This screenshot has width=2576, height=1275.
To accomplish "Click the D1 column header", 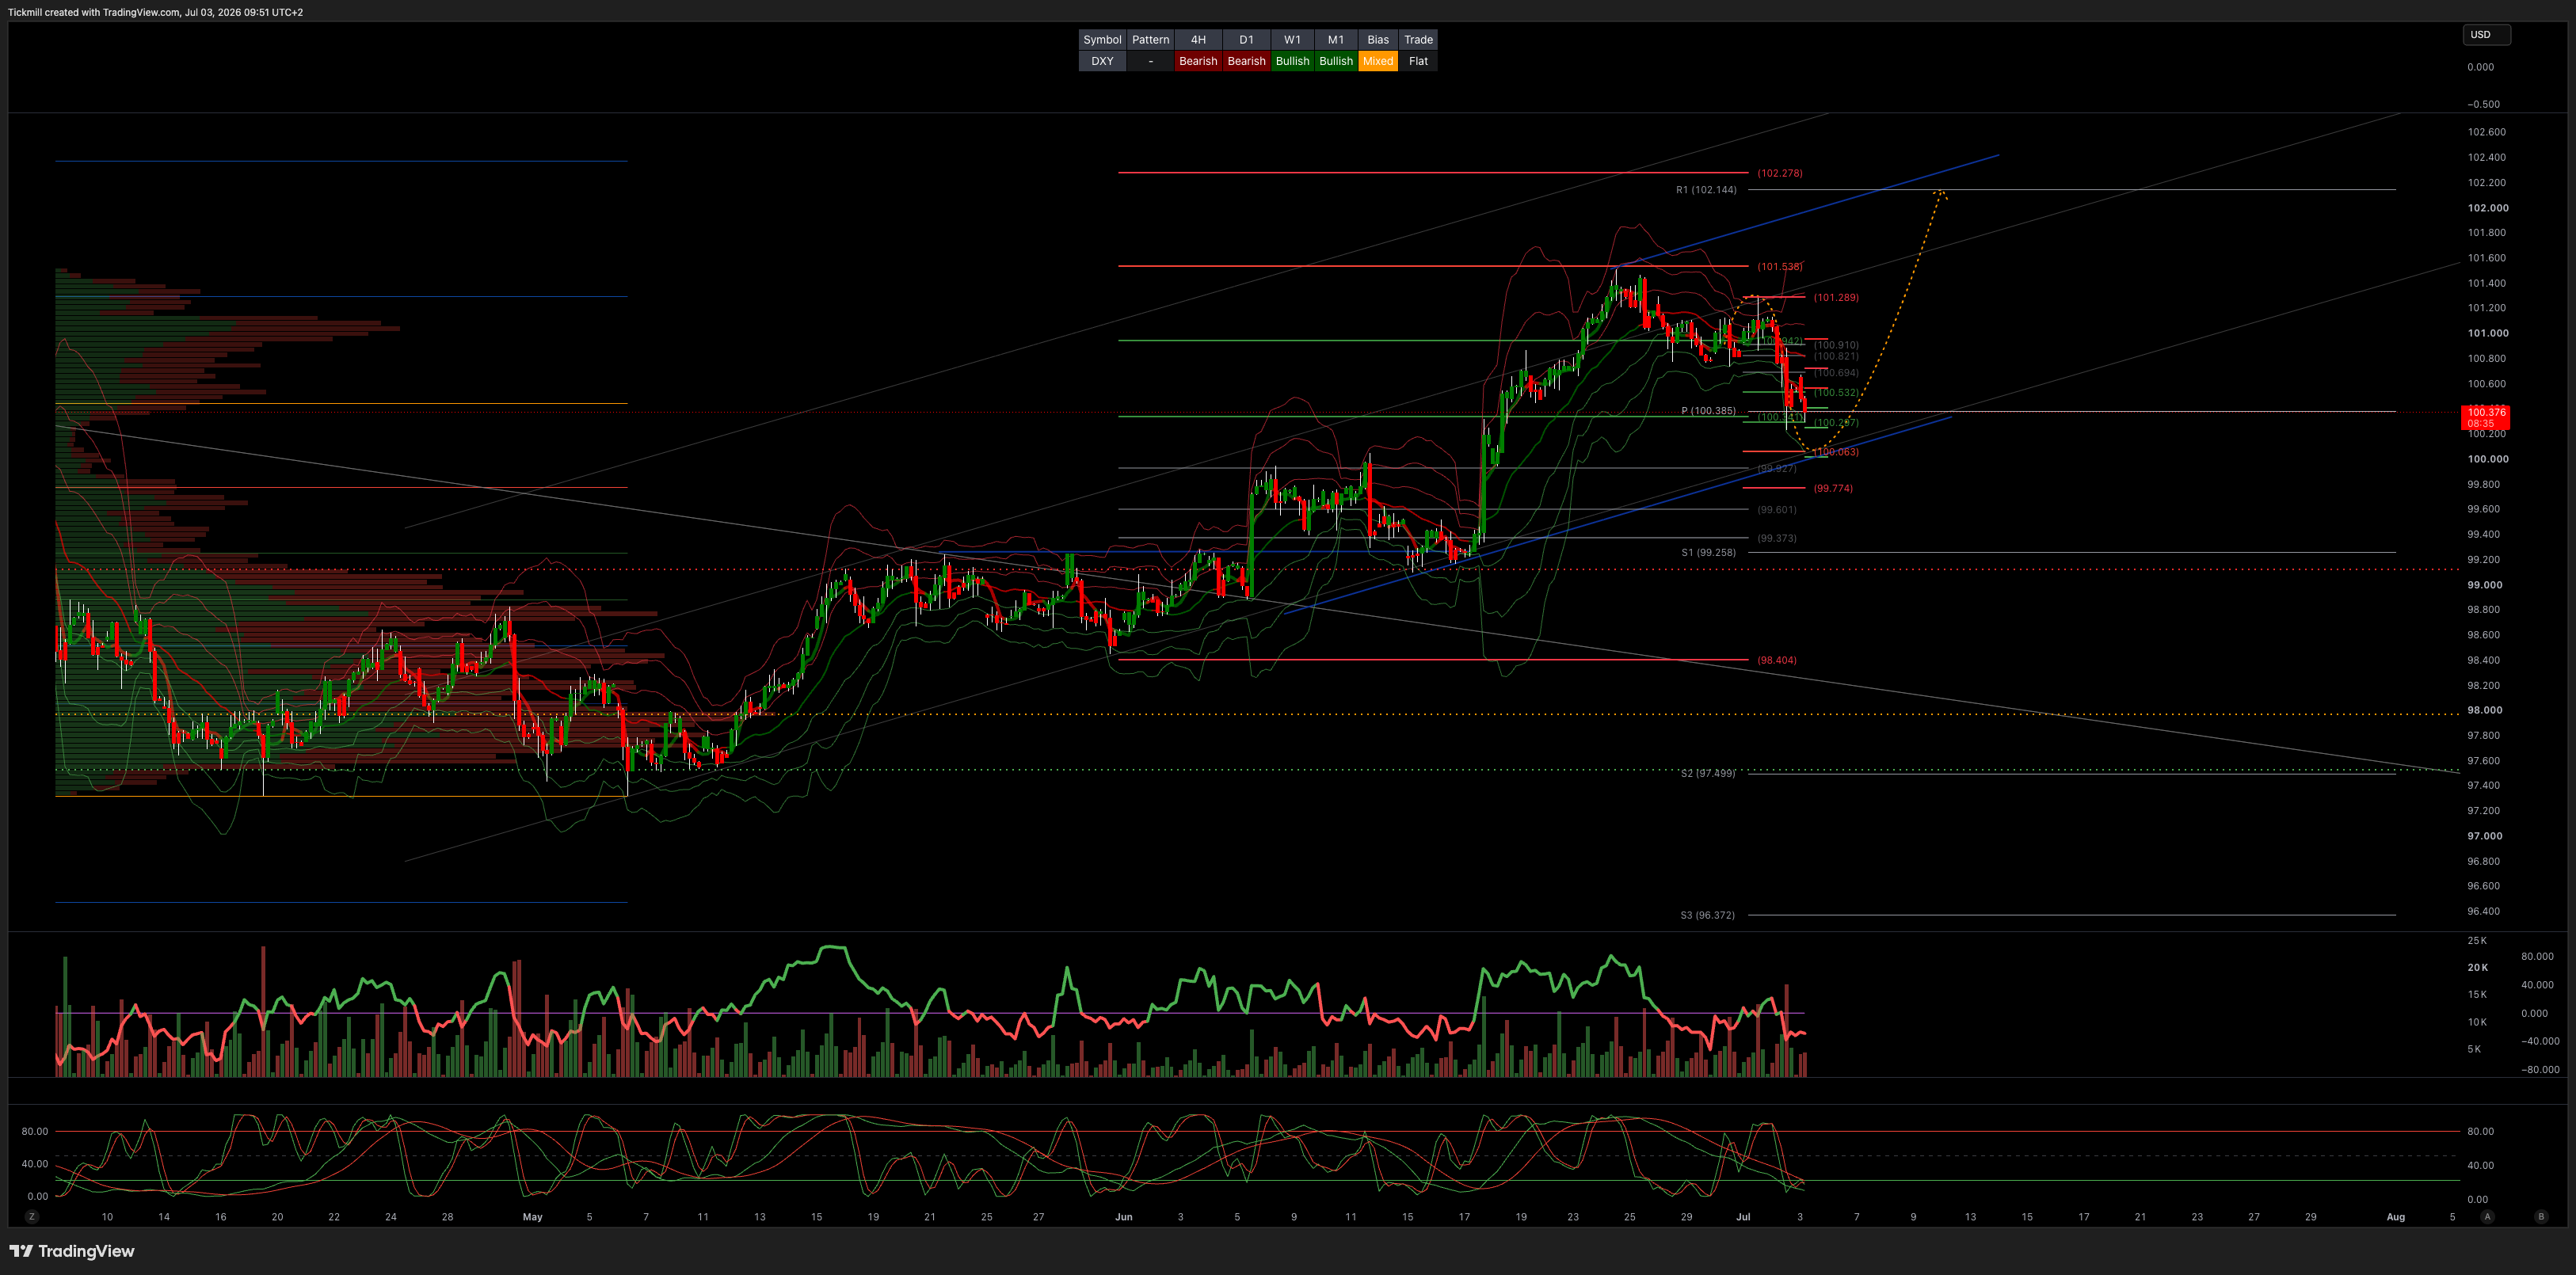I will click(x=1246, y=40).
